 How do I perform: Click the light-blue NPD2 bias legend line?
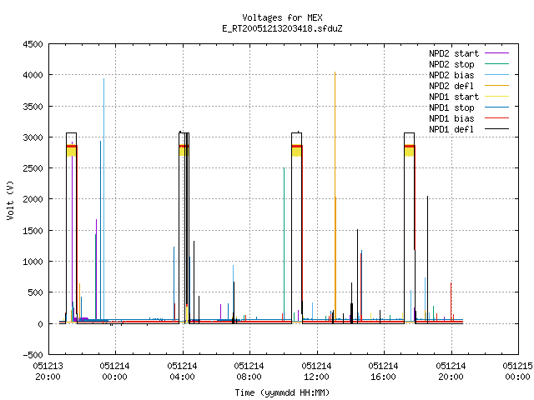(497, 75)
